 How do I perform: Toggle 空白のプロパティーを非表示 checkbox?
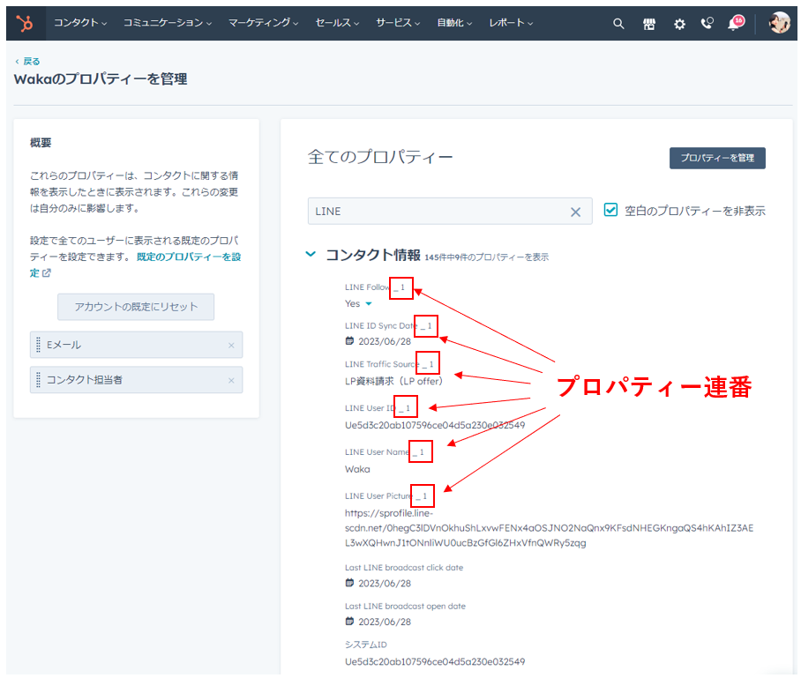coord(610,211)
